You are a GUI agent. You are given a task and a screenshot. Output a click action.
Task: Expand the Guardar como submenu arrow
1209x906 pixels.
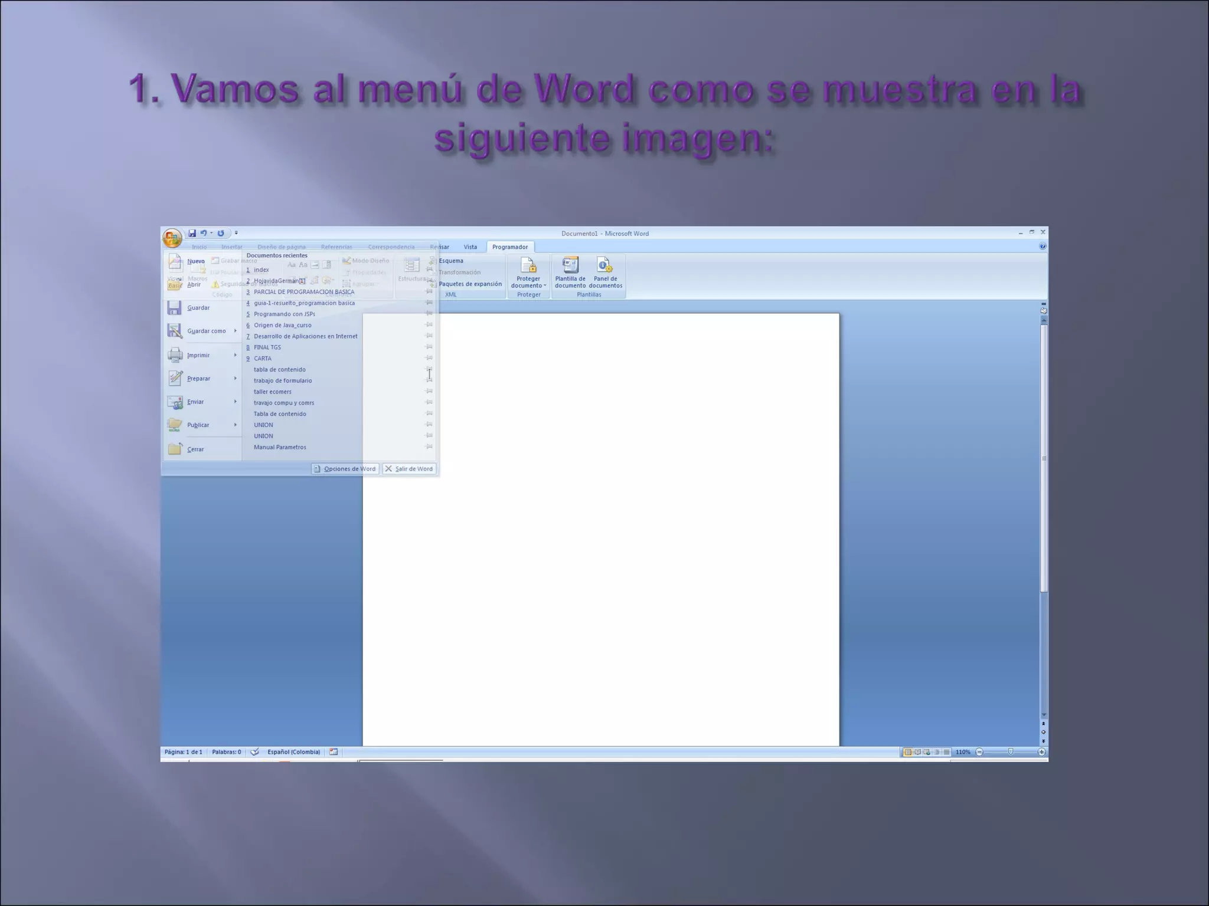pos(235,331)
